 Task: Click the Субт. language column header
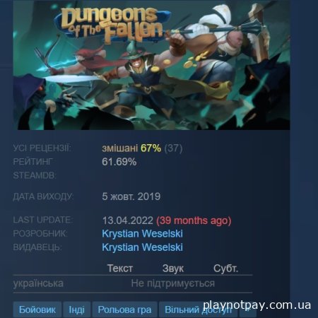(x=225, y=269)
